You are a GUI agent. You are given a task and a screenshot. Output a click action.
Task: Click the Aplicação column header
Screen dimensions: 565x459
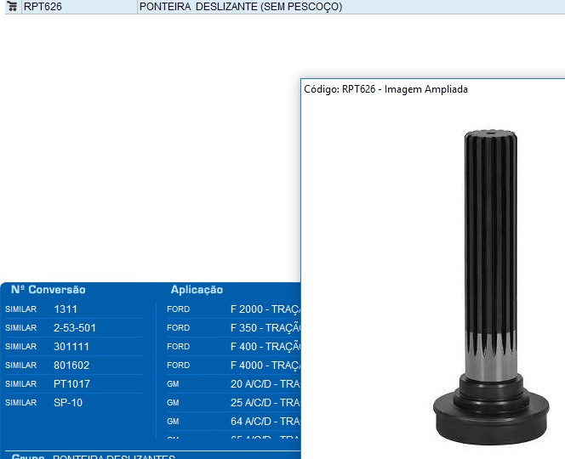(x=197, y=290)
